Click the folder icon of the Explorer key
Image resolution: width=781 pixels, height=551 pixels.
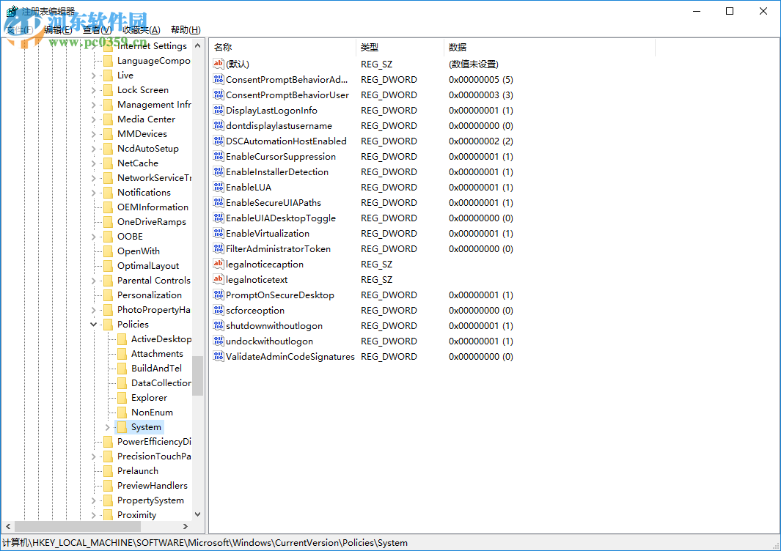coord(123,397)
